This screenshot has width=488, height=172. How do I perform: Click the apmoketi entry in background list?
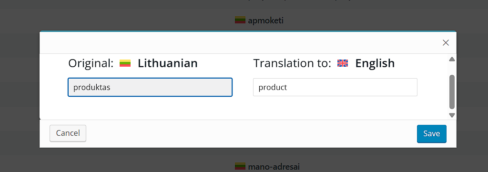click(265, 20)
